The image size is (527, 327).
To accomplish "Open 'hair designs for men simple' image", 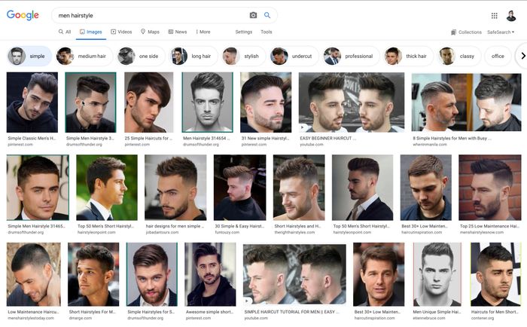I will 175,188.
